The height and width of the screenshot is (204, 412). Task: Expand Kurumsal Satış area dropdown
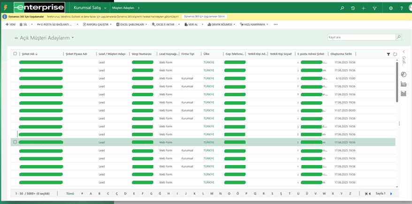(105, 8)
